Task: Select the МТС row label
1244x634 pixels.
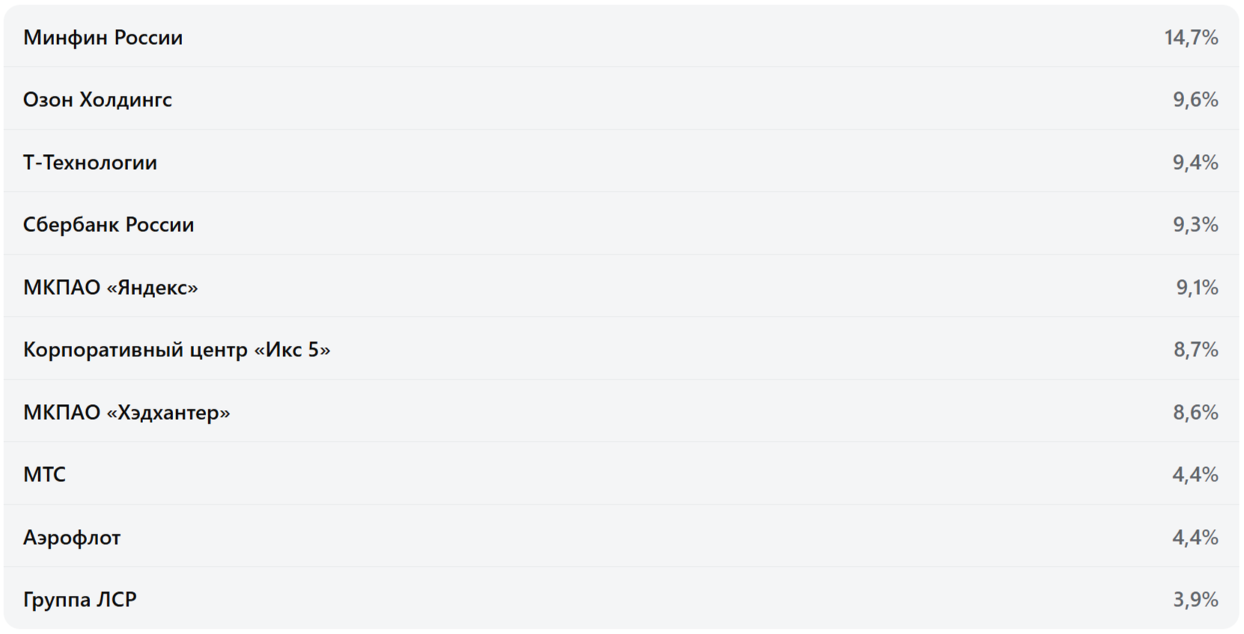Action: tap(44, 475)
